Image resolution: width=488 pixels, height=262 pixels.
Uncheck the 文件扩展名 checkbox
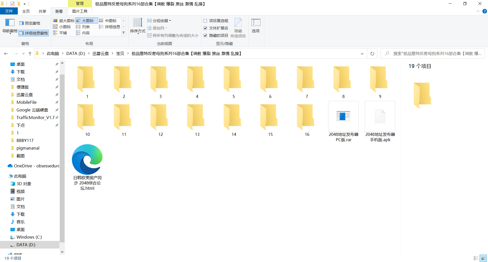(x=205, y=28)
